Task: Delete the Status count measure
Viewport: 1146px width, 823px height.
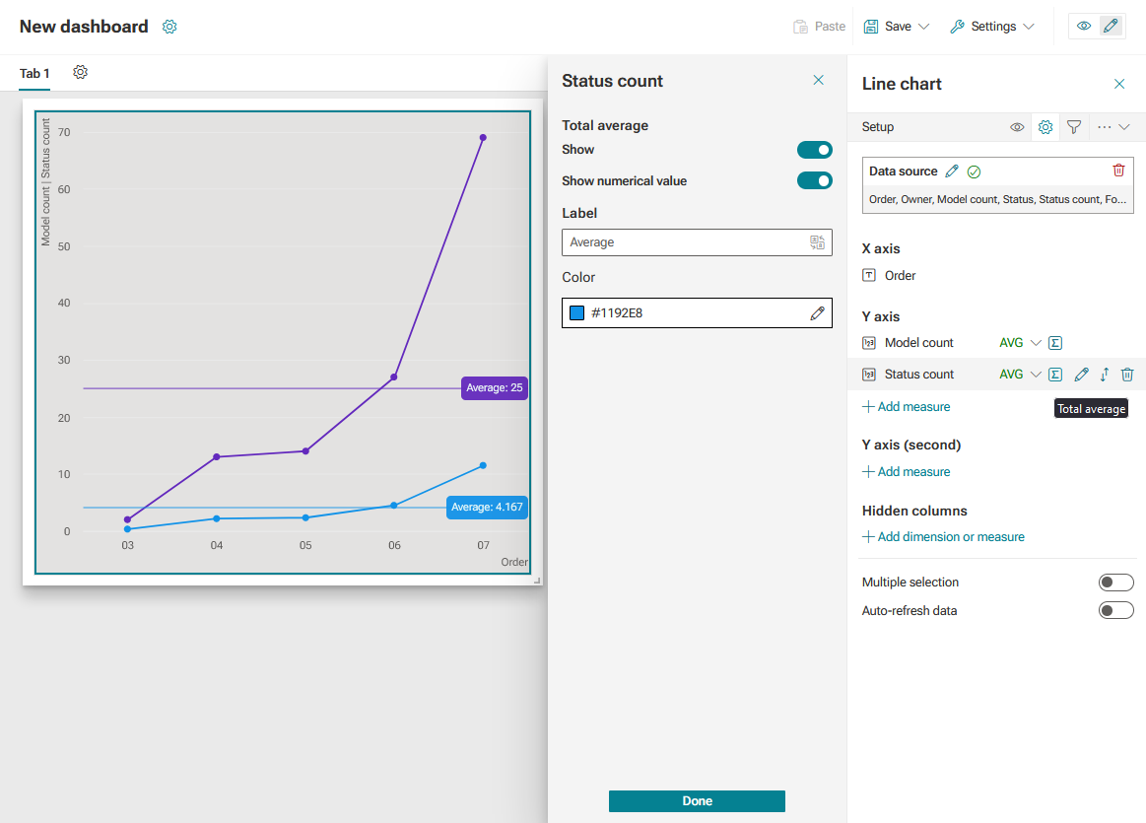Action: point(1127,375)
